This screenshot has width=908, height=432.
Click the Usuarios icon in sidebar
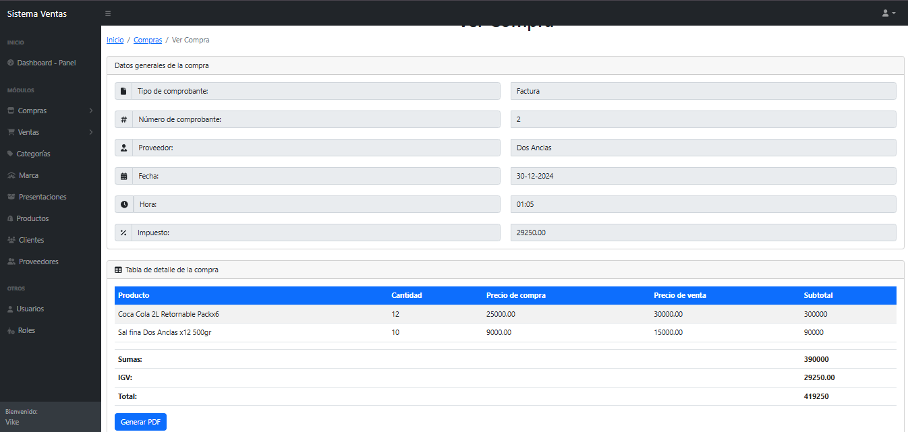tap(10, 309)
